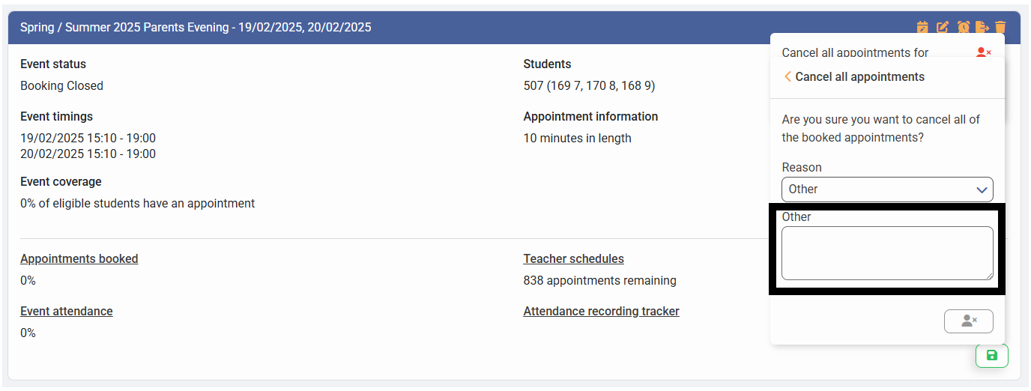
Task: Open the Attendance recording tracker link
Action: pos(601,311)
